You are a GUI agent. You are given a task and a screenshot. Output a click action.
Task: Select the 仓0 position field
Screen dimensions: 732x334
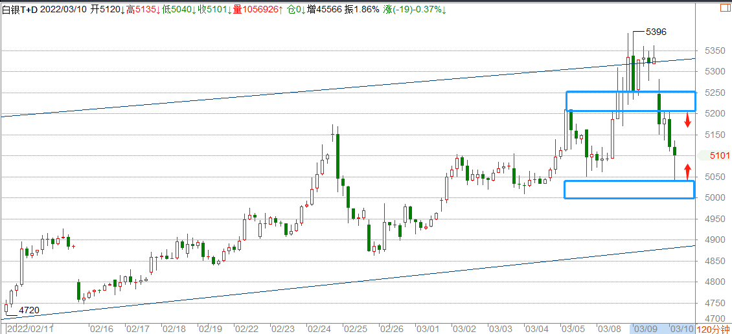click(297, 8)
